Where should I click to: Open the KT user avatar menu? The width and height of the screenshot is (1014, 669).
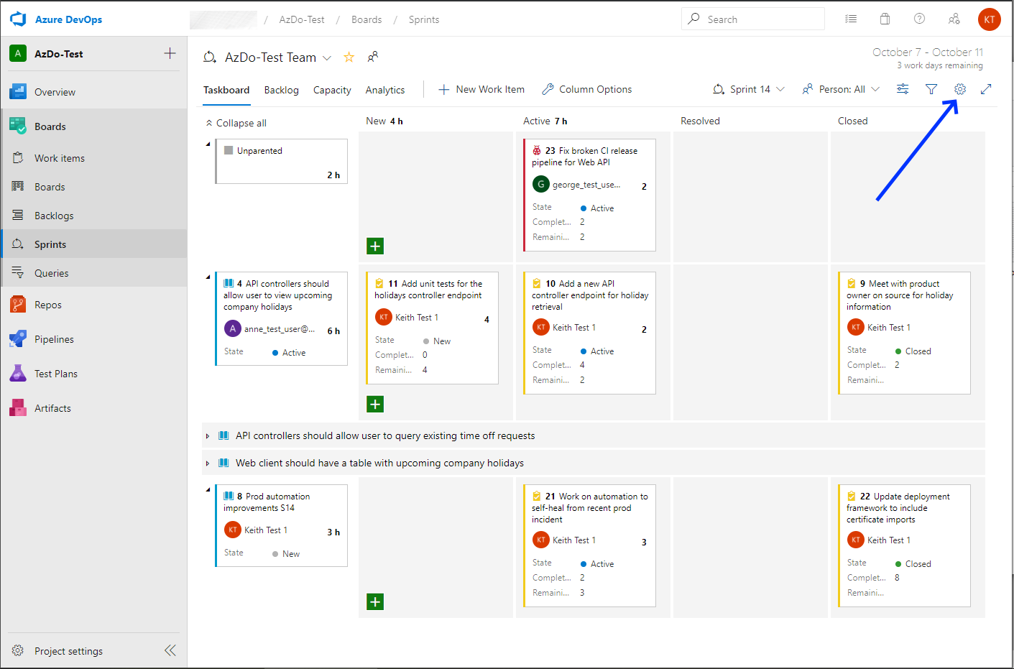(989, 19)
